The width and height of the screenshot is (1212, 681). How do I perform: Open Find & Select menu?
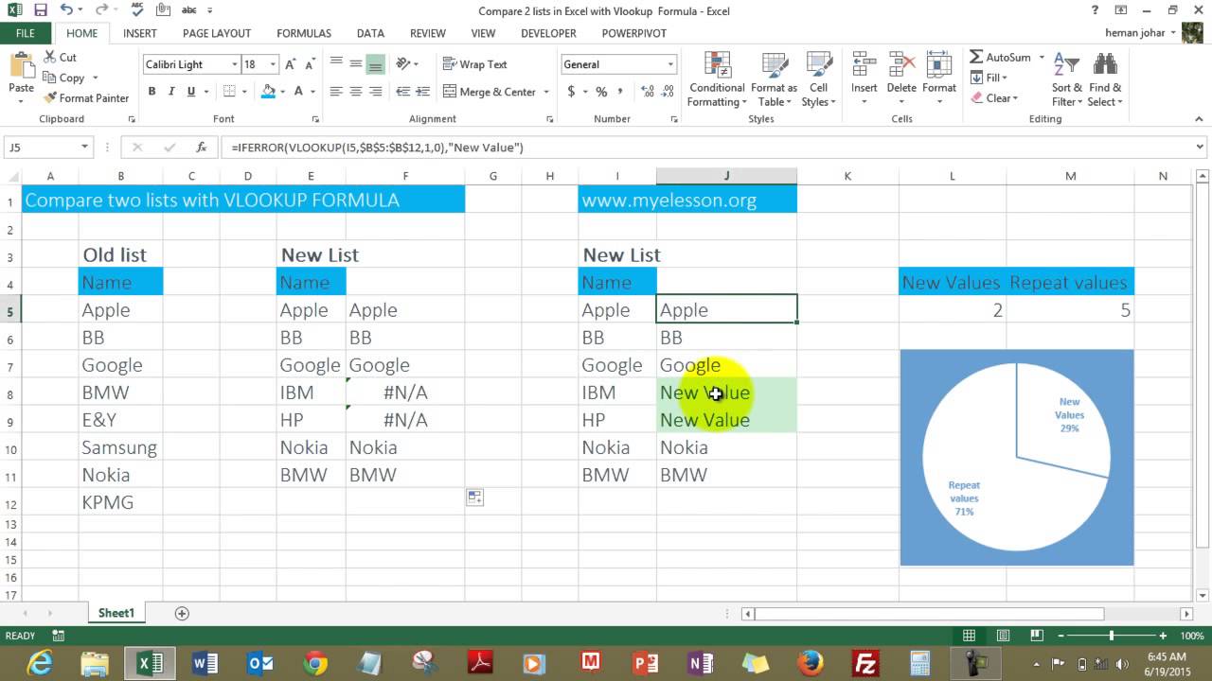1104,79
